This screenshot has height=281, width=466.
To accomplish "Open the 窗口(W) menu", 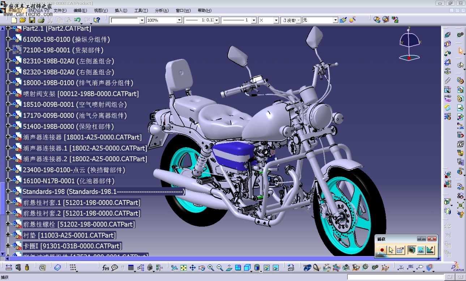I will point(183,10).
